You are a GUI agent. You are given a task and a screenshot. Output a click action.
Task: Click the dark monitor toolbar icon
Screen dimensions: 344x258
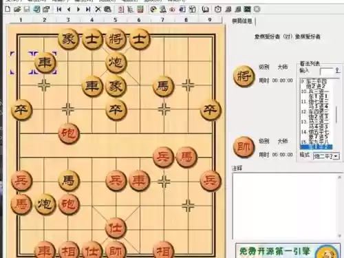tap(247, 9)
